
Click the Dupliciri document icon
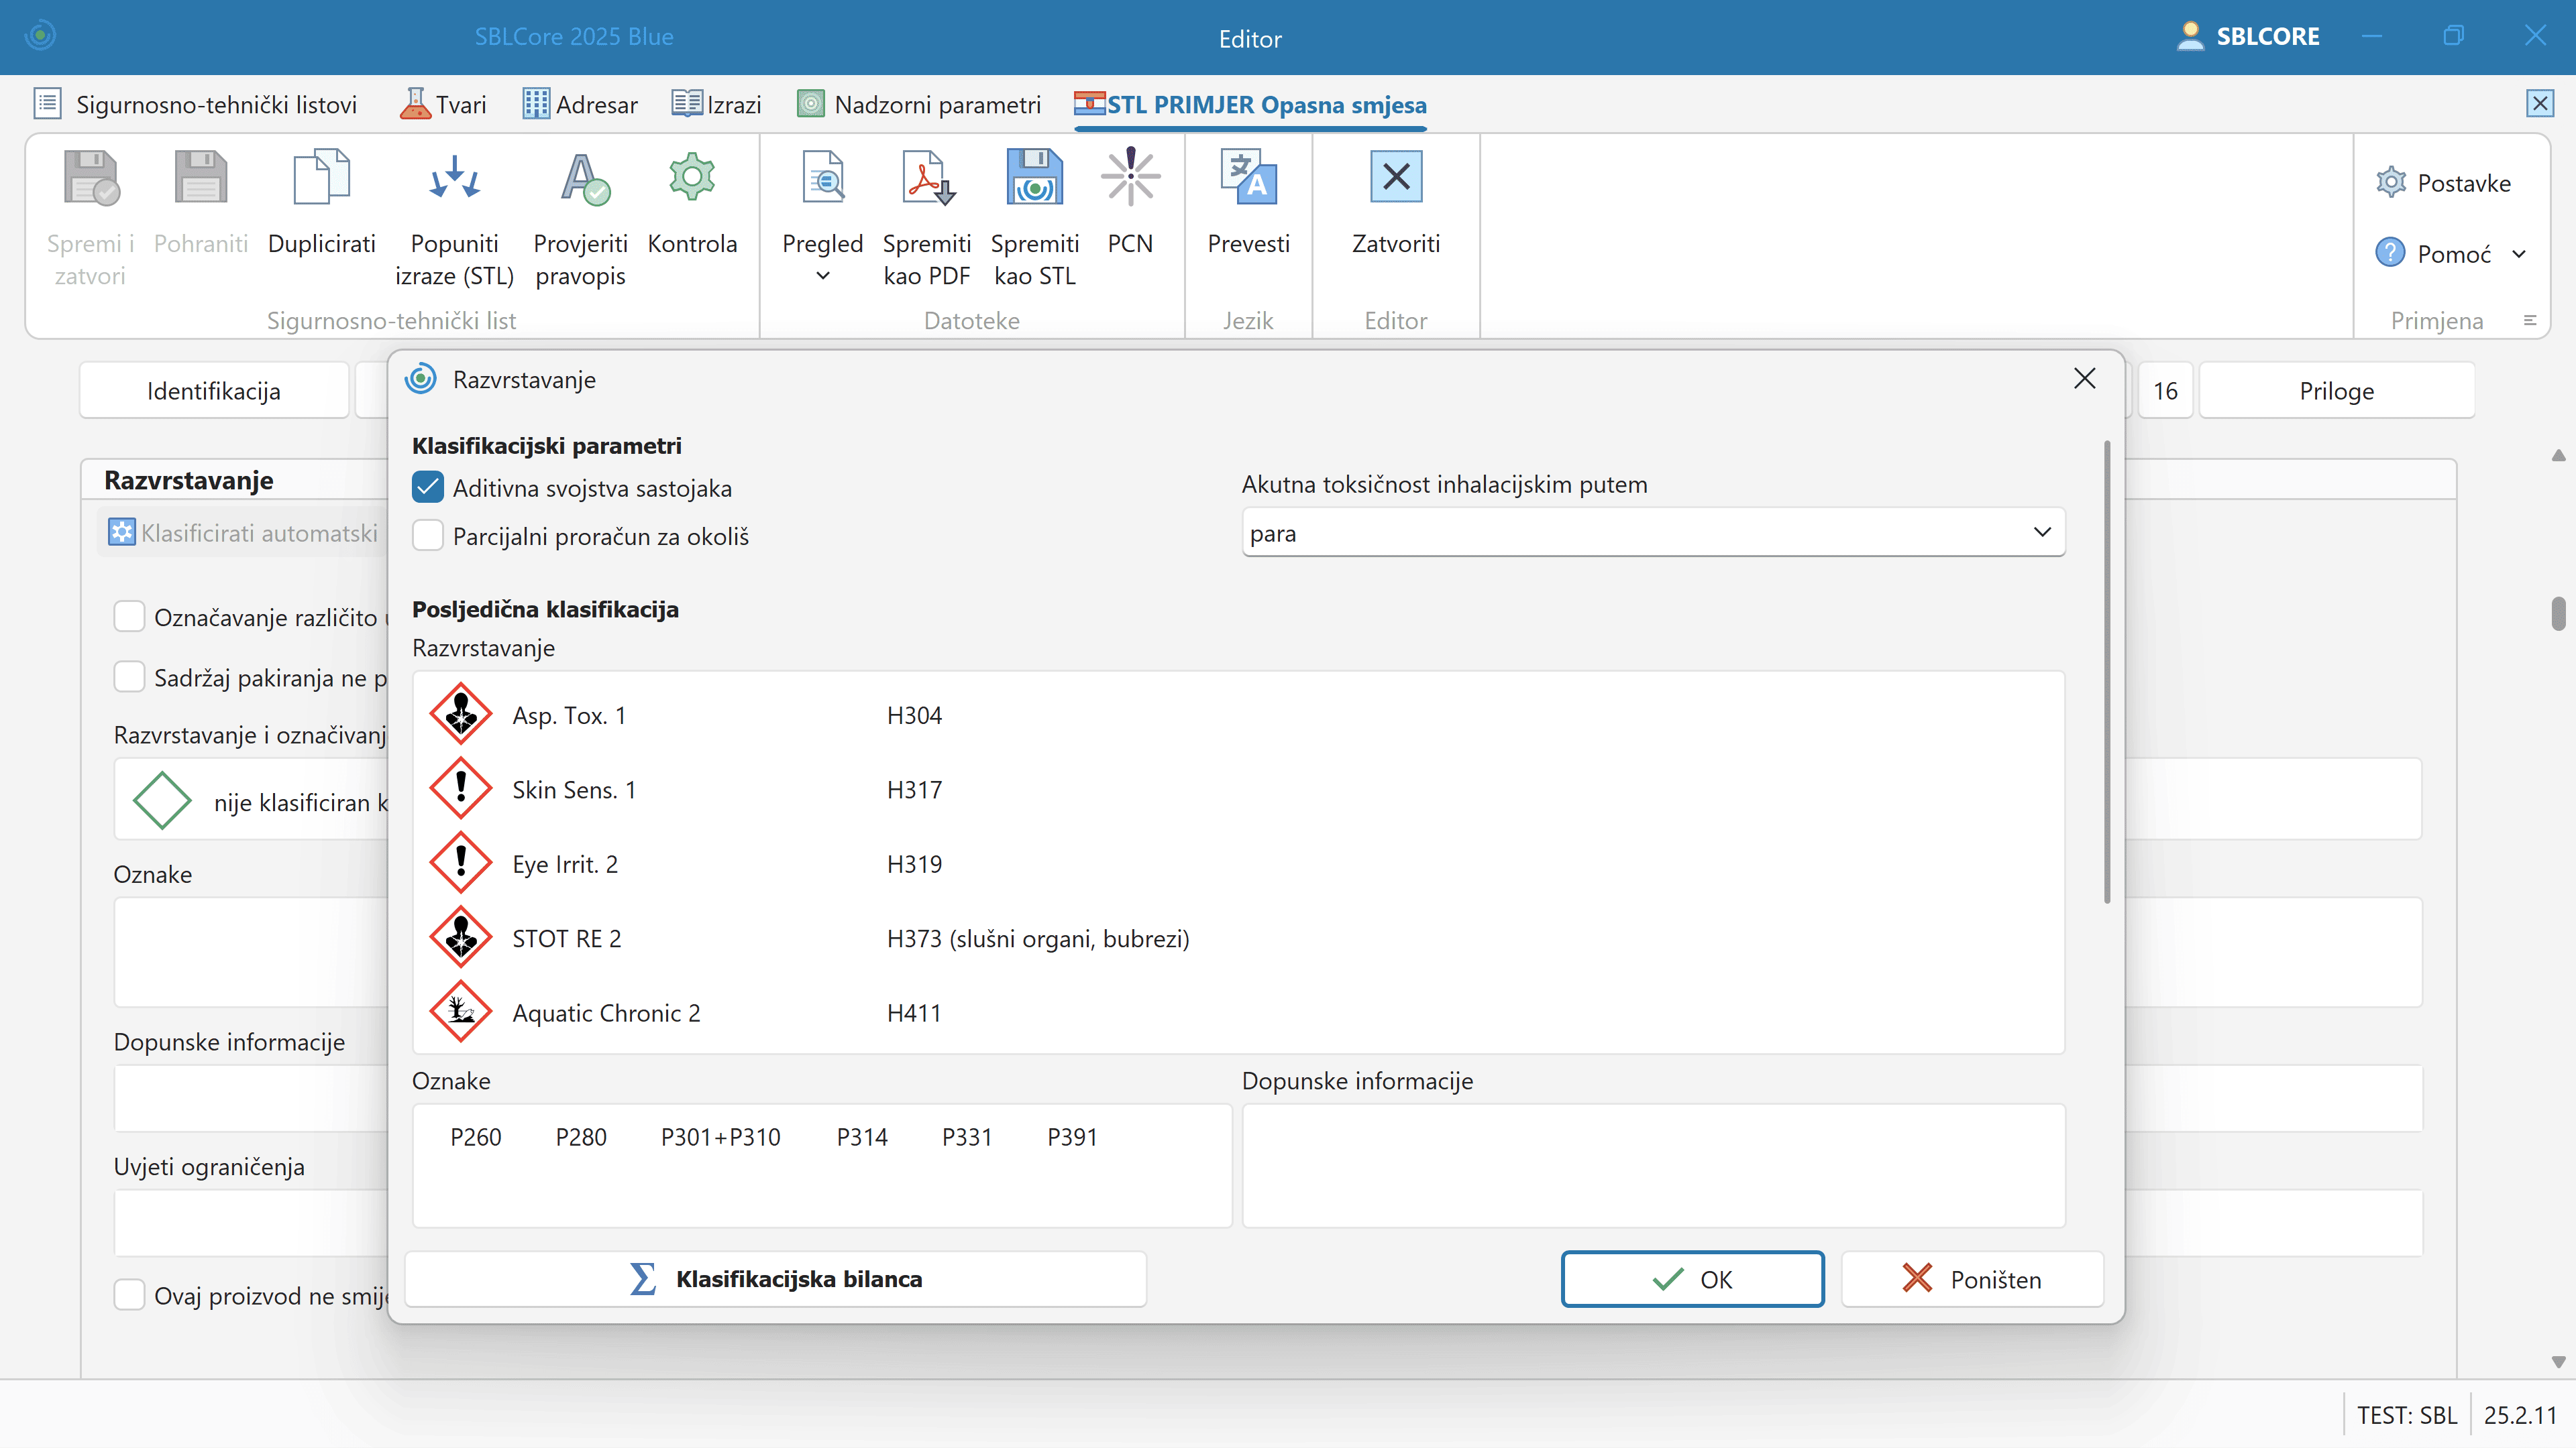pyautogui.click(x=321, y=178)
